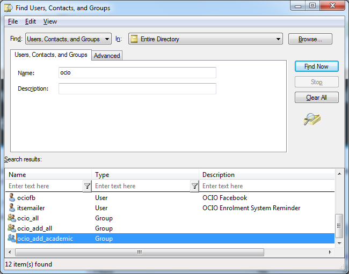
Task: Click the User type cell for itsemailer
Action: tap(101, 208)
